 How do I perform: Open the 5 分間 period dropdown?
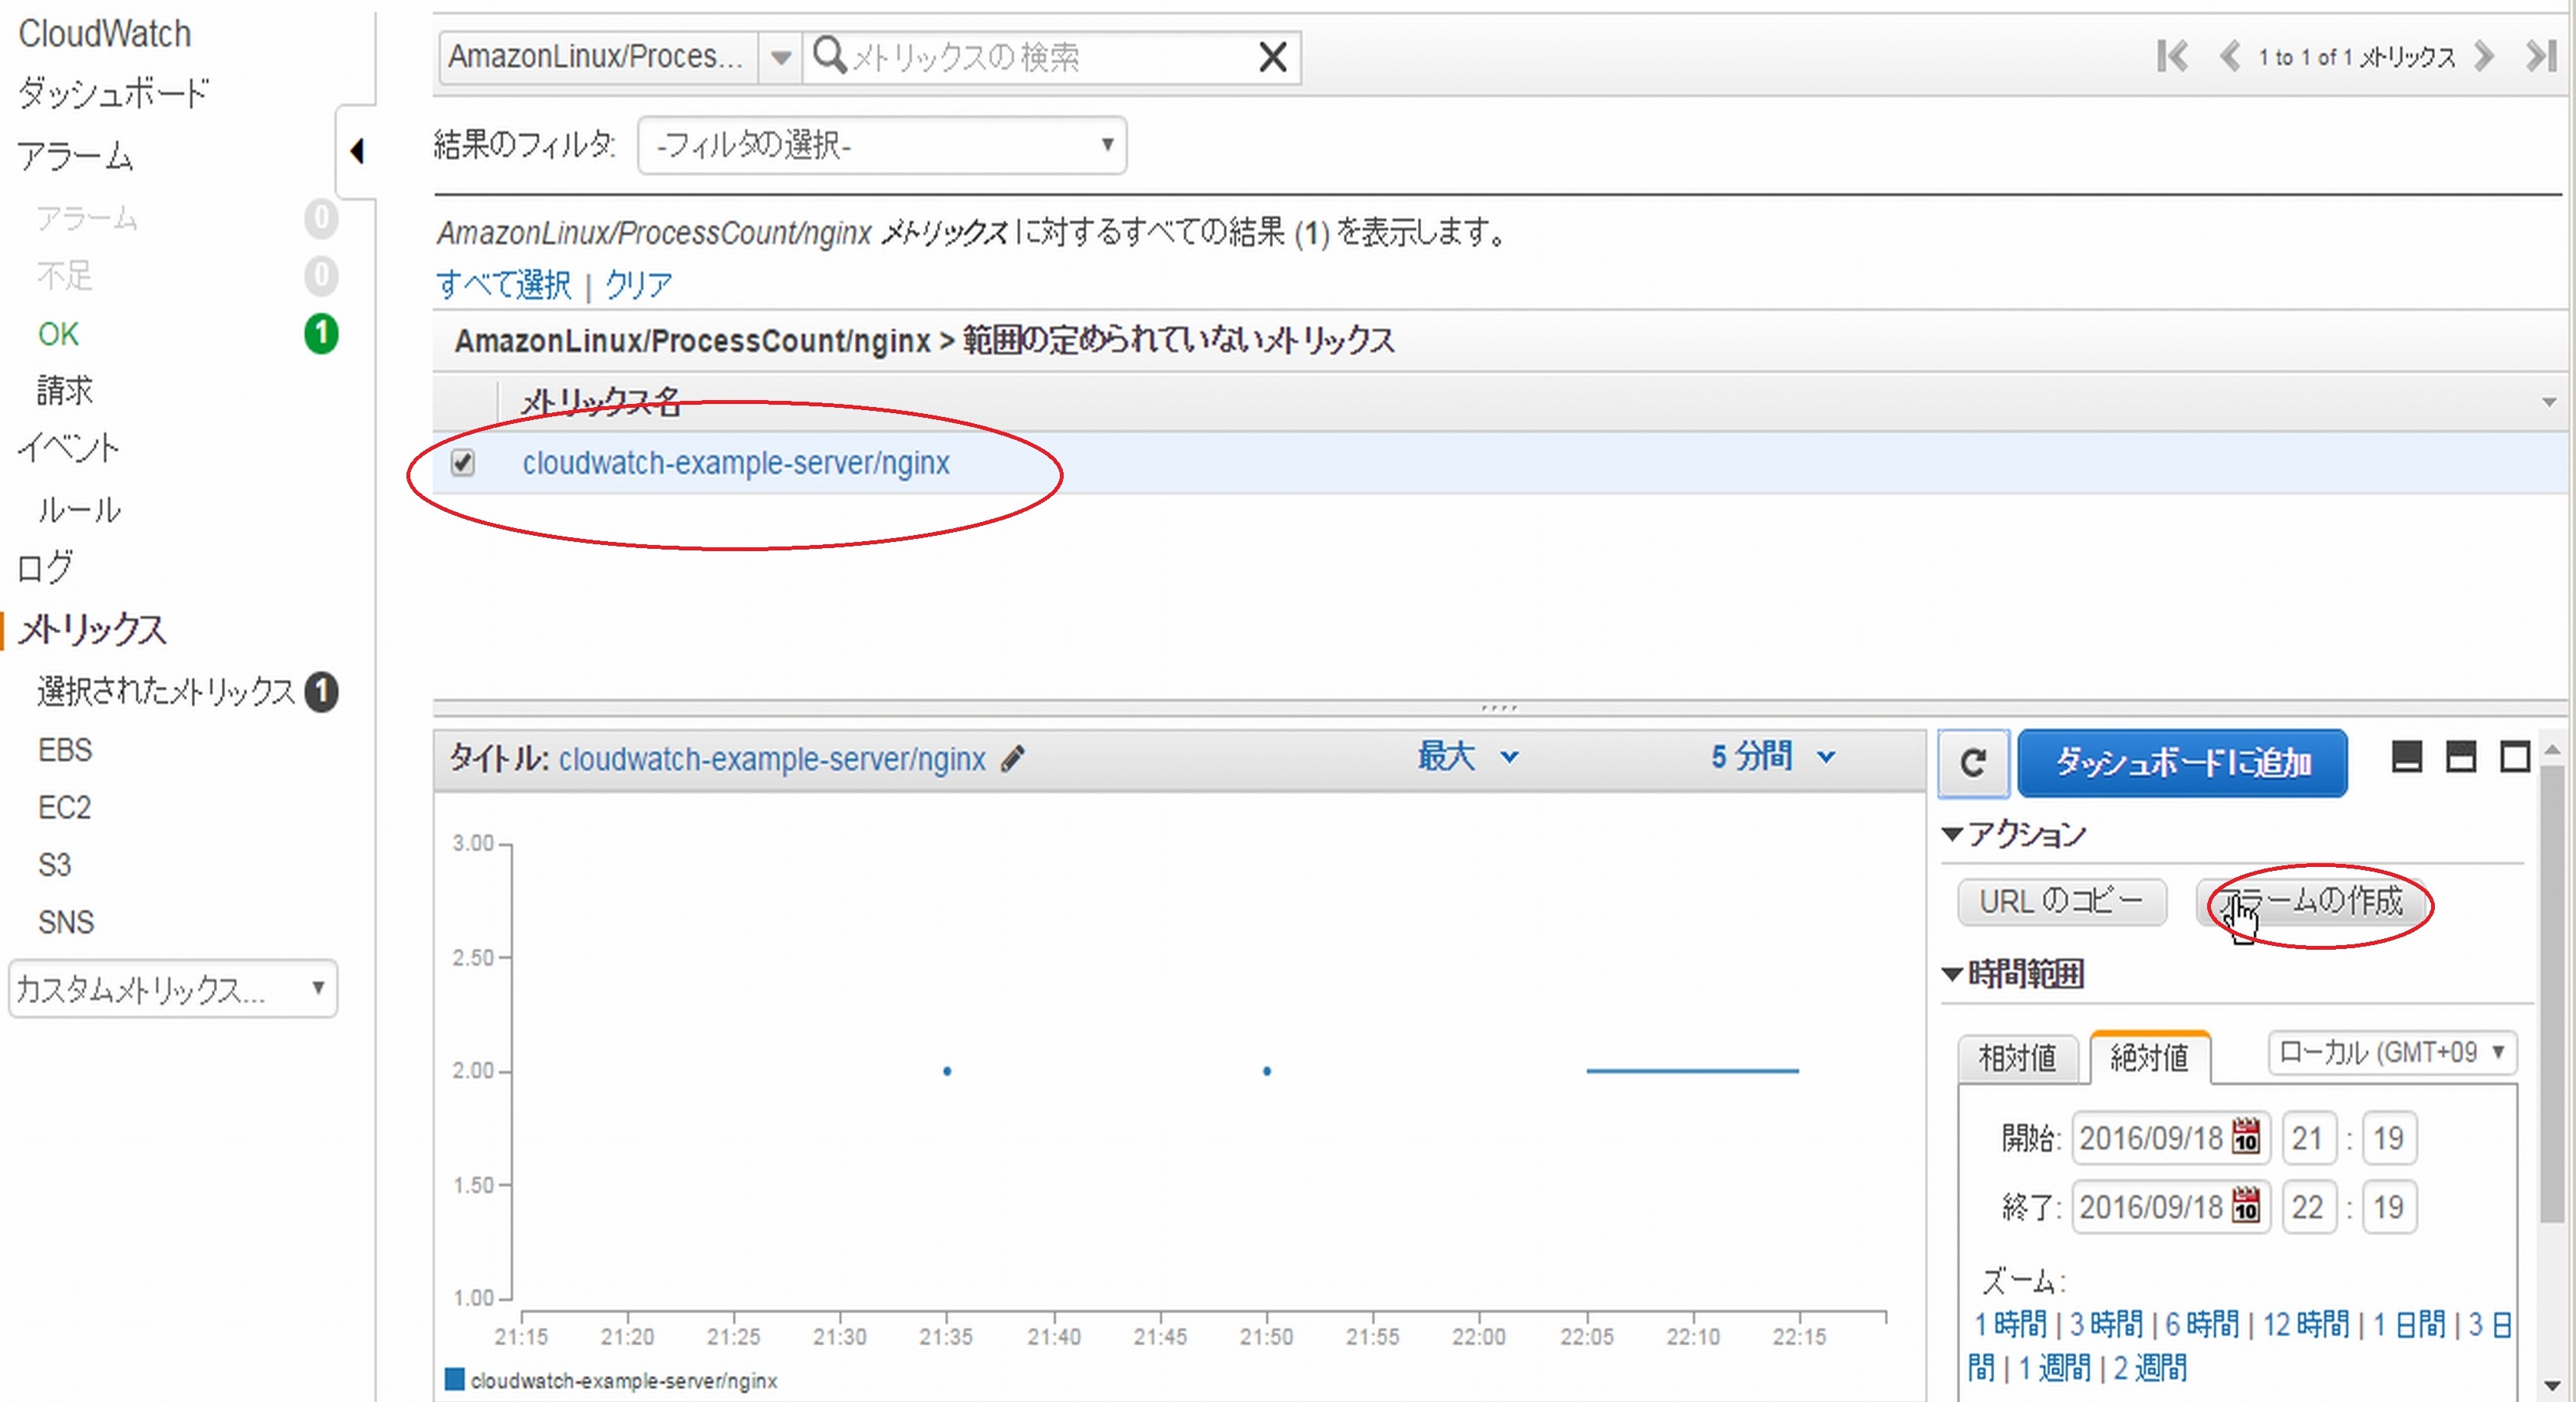pyautogui.click(x=1770, y=757)
